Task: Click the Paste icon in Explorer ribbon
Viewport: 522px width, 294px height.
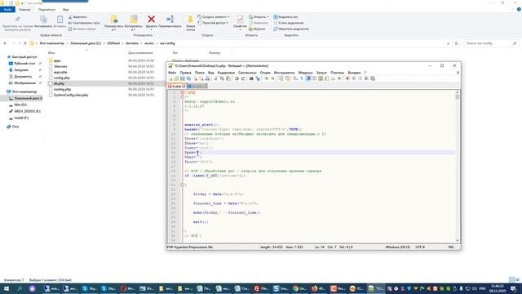Action: 60,20
